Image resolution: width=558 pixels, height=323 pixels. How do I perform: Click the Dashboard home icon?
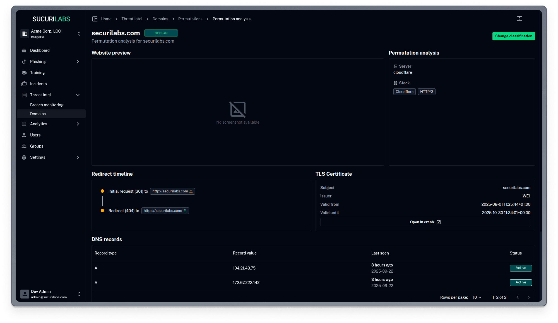click(24, 50)
